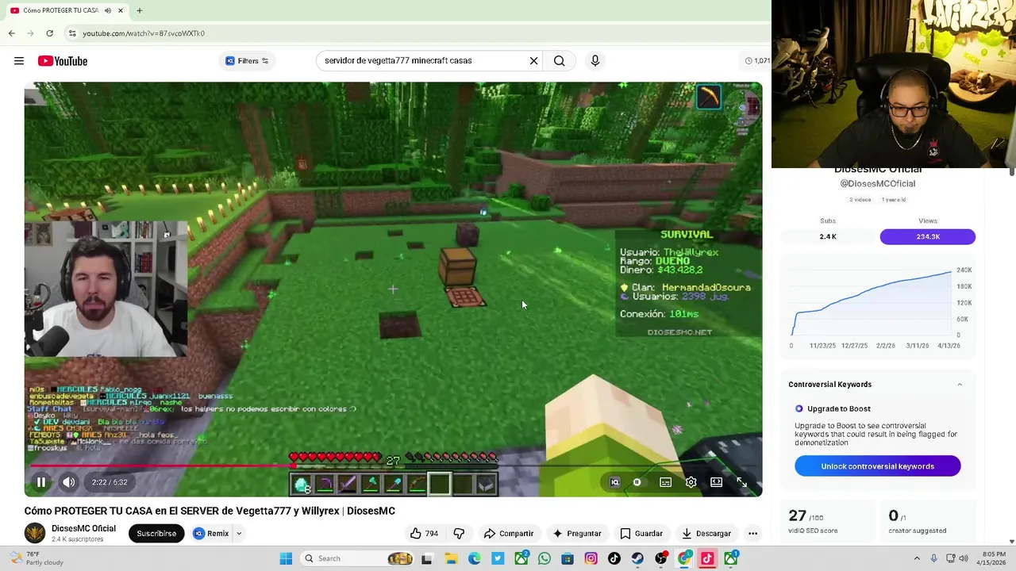Select the Views 234.3K stat tab
Image resolution: width=1016 pixels, height=571 pixels.
click(928, 236)
